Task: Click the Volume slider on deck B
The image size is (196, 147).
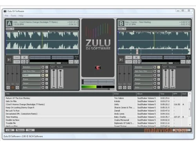Action: coord(158,63)
